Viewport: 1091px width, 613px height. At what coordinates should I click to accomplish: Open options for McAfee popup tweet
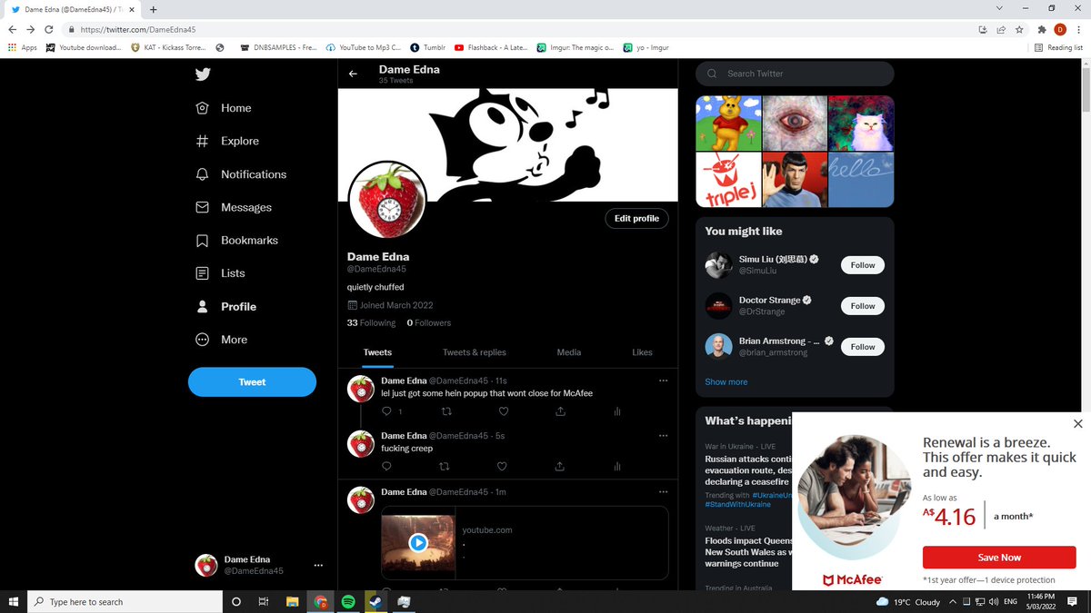(663, 381)
